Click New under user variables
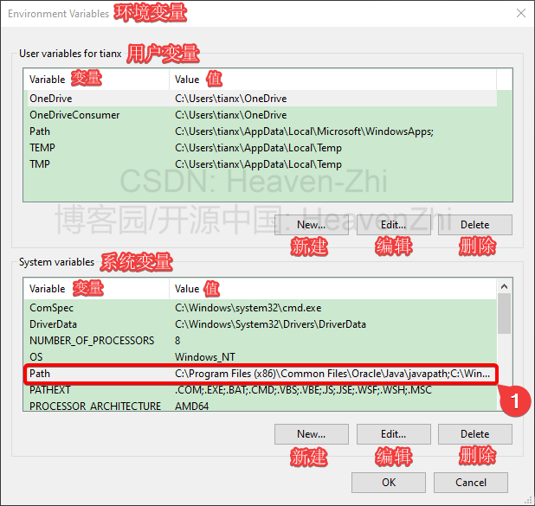 (311, 225)
